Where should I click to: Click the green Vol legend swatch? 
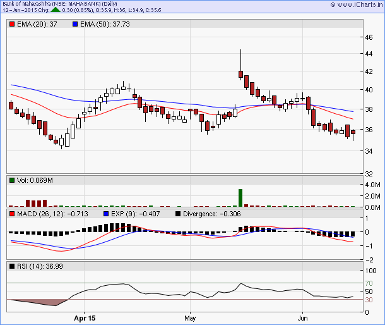[12, 180]
